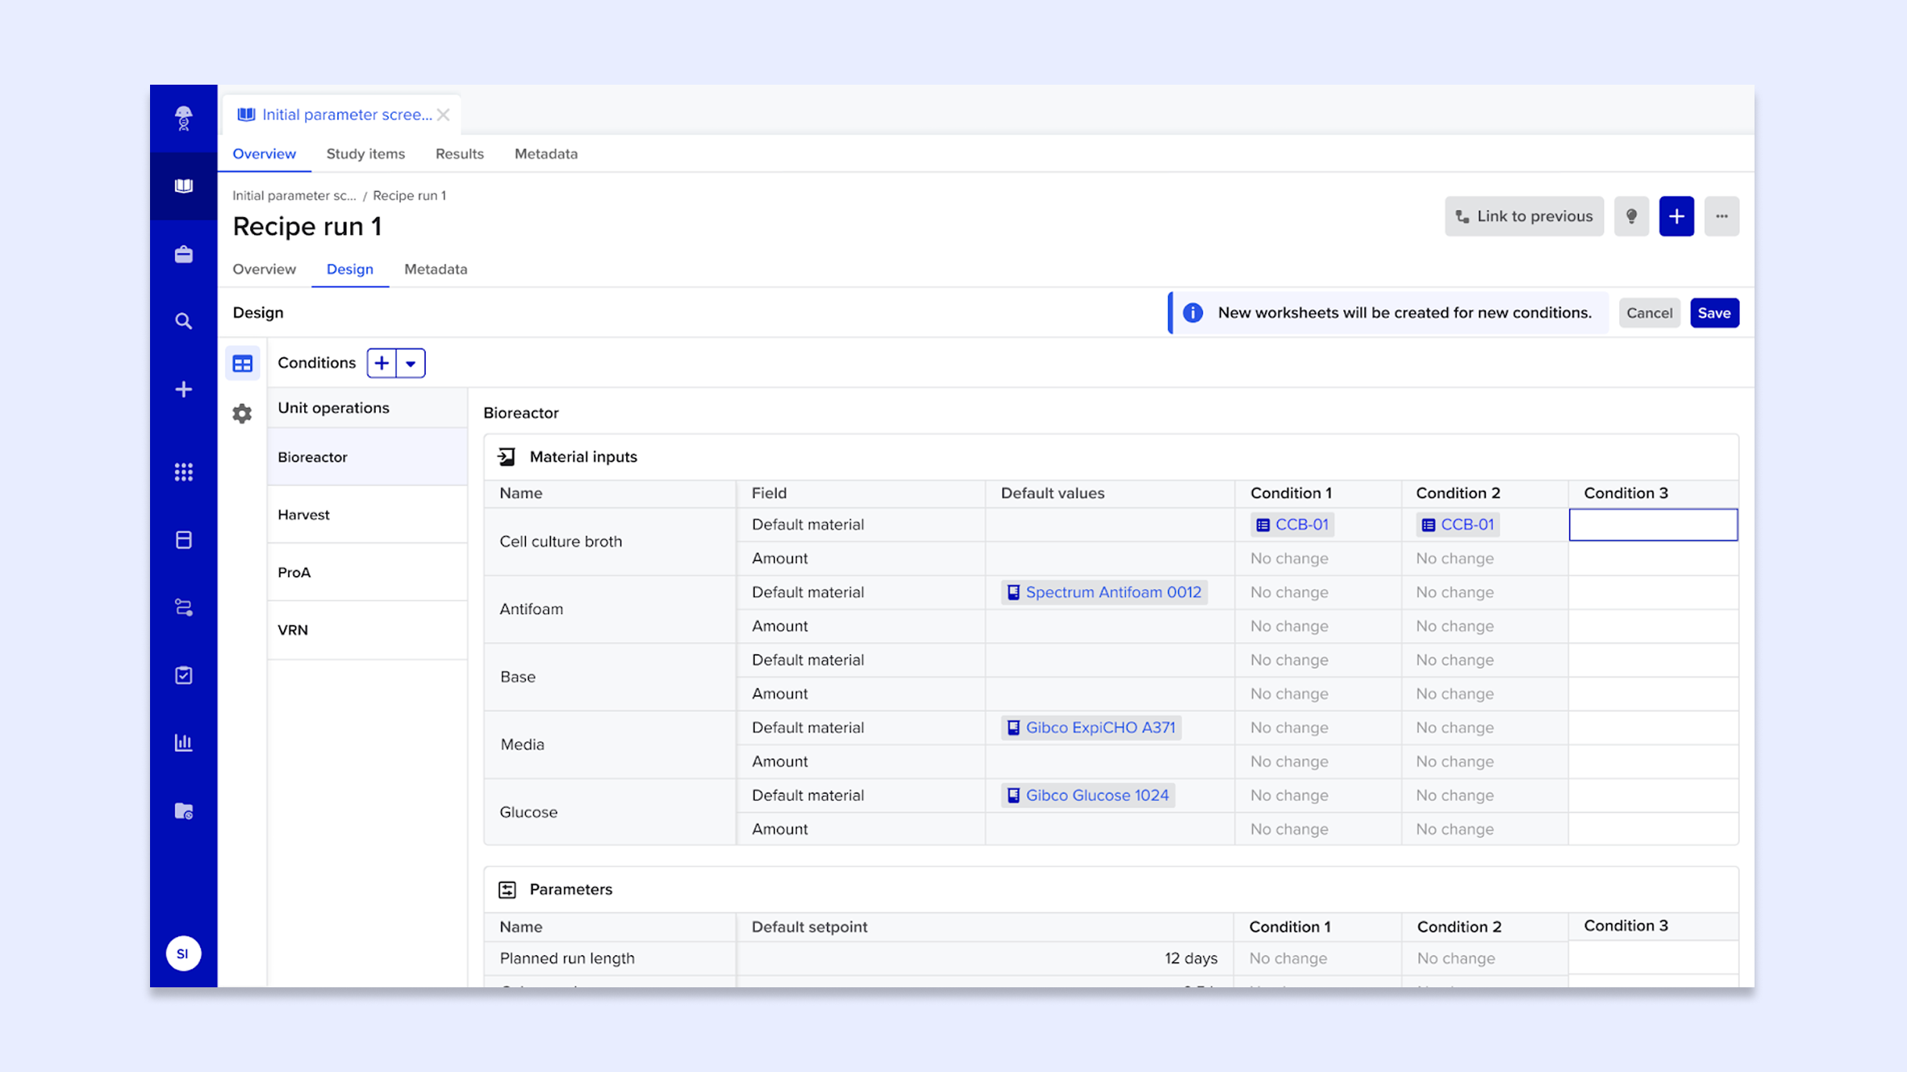Open the apps grid icon in the sidebar
The height and width of the screenshot is (1072, 1907).
pos(183,472)
